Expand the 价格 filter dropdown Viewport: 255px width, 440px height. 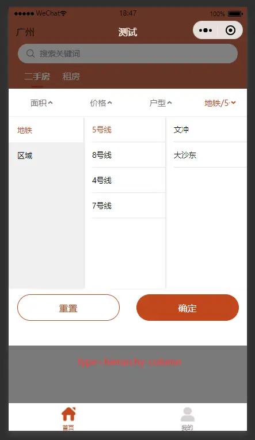[x=101, y=103]
